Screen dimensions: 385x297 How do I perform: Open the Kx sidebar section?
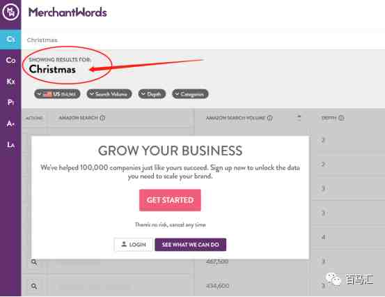(x=10, y=82)
